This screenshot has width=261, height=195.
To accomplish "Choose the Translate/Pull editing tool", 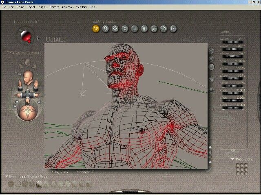I will [x=115, y=28].
